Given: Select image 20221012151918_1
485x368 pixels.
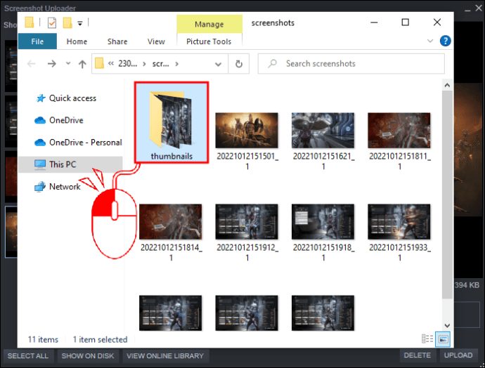Looking at the screenshot, I should click(x=323, y=233).
